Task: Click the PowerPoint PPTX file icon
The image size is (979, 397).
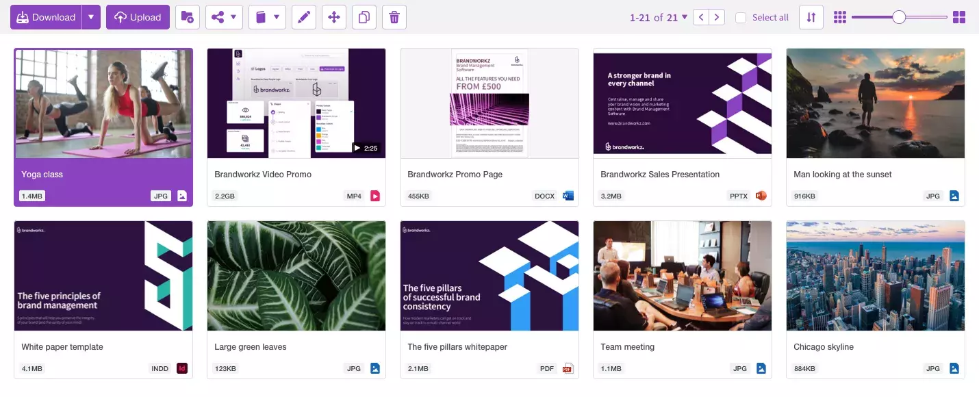Action: 761,196
